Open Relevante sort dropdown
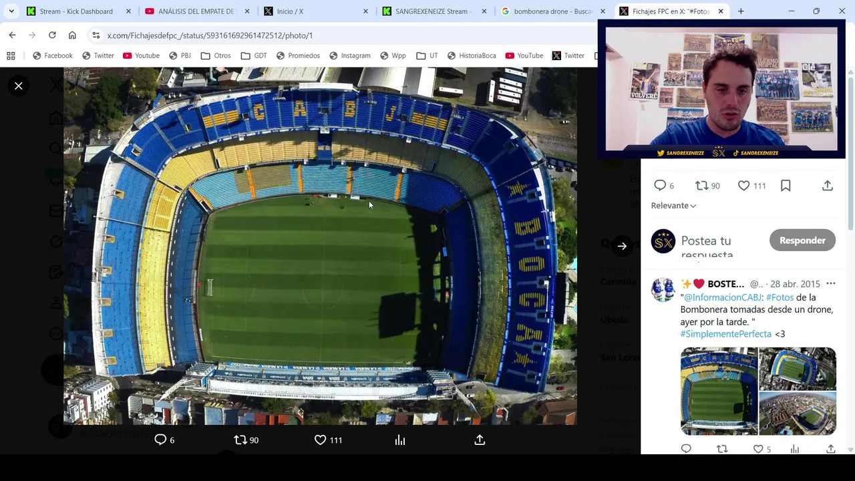Image resolution: width=855 pixels, height=481 pixels. (x=673, y=205)
